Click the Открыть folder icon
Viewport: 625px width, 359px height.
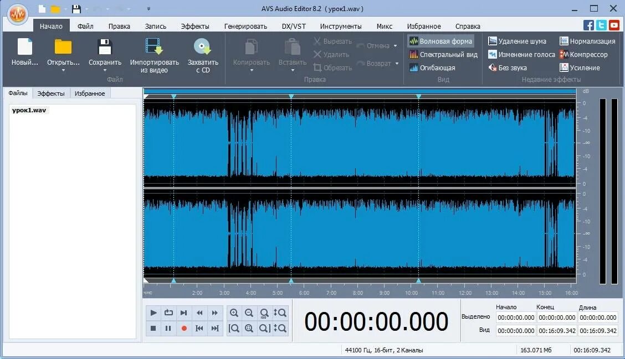click(x=63, y=47)
